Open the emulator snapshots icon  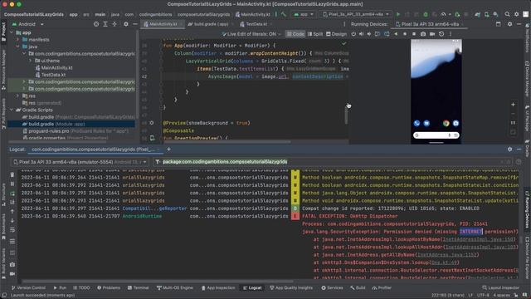point(441,34)
